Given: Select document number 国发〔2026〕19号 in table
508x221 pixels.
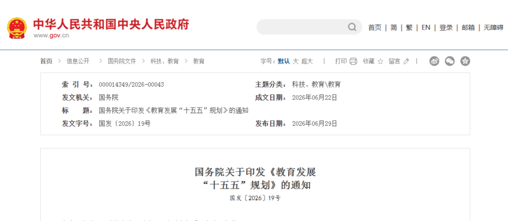Looking at the screenshot, I should click(125, 123).
